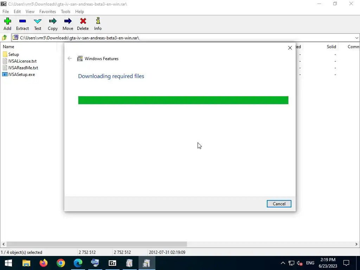The image size is (360, 270).
Task: Click the Solid column header
Action: [331, 47]
